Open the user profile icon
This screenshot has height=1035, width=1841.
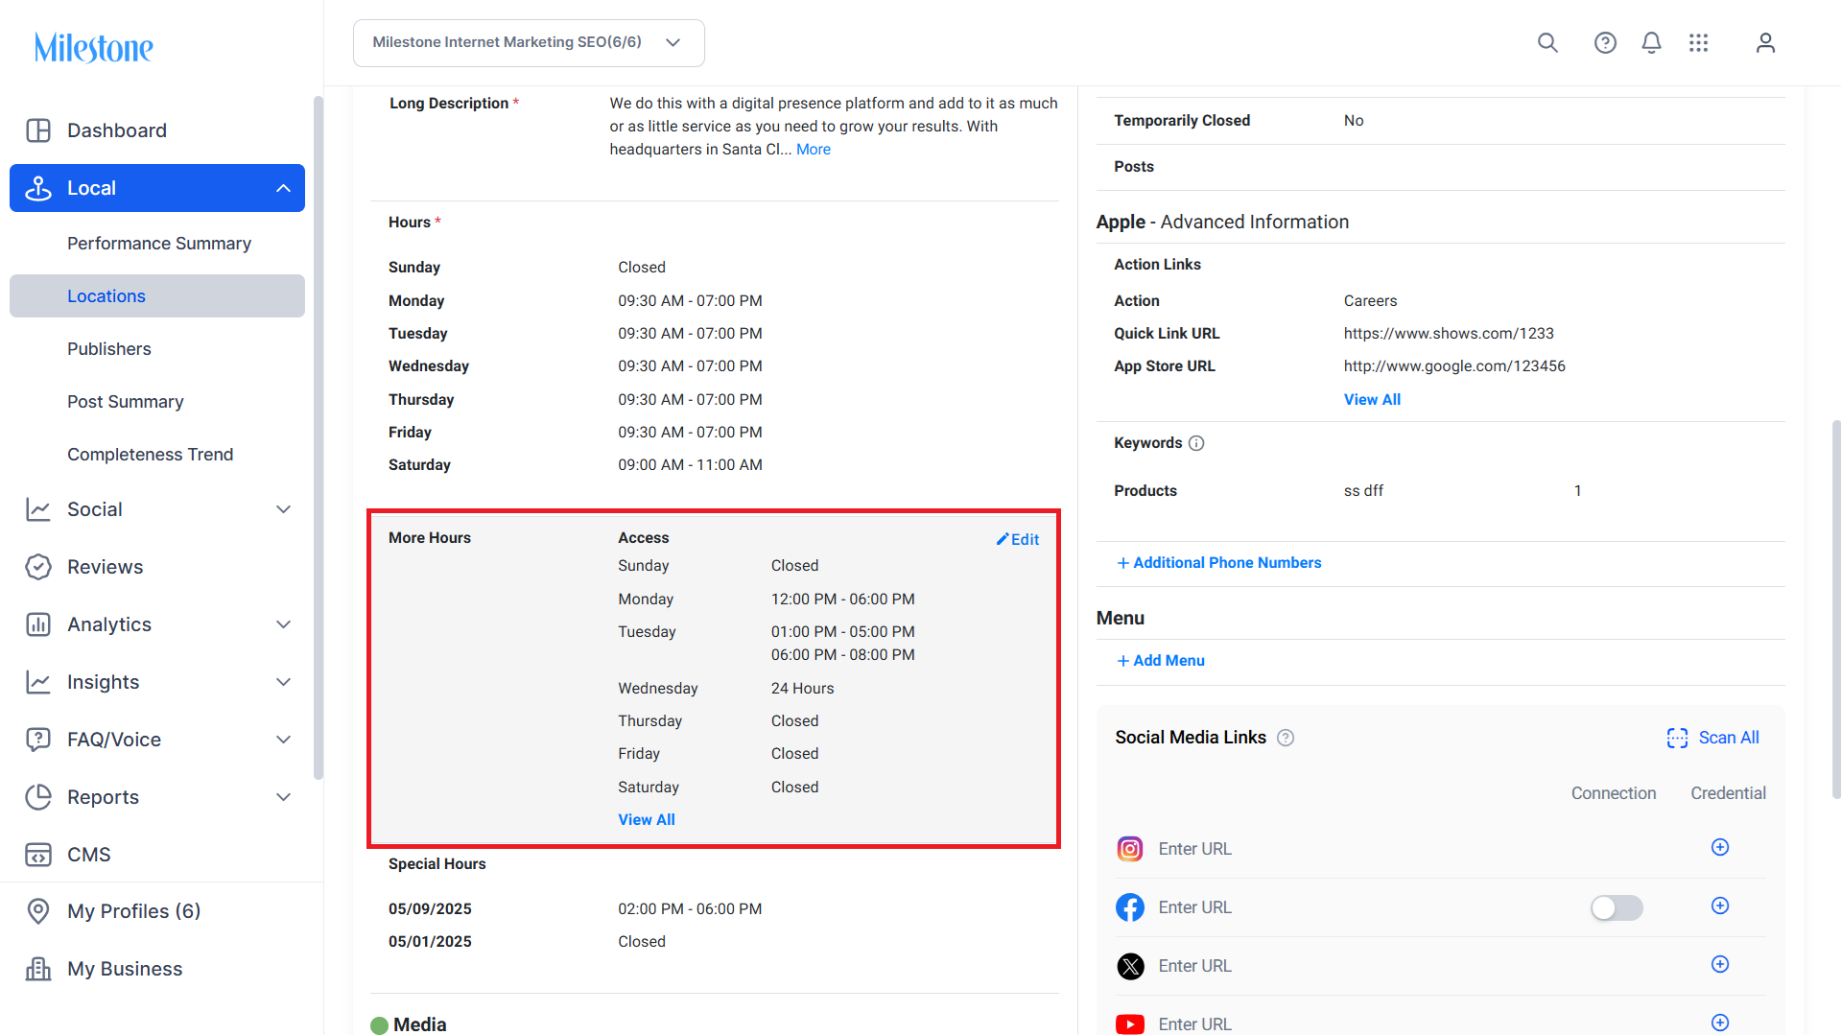[x=1765, y=42]
